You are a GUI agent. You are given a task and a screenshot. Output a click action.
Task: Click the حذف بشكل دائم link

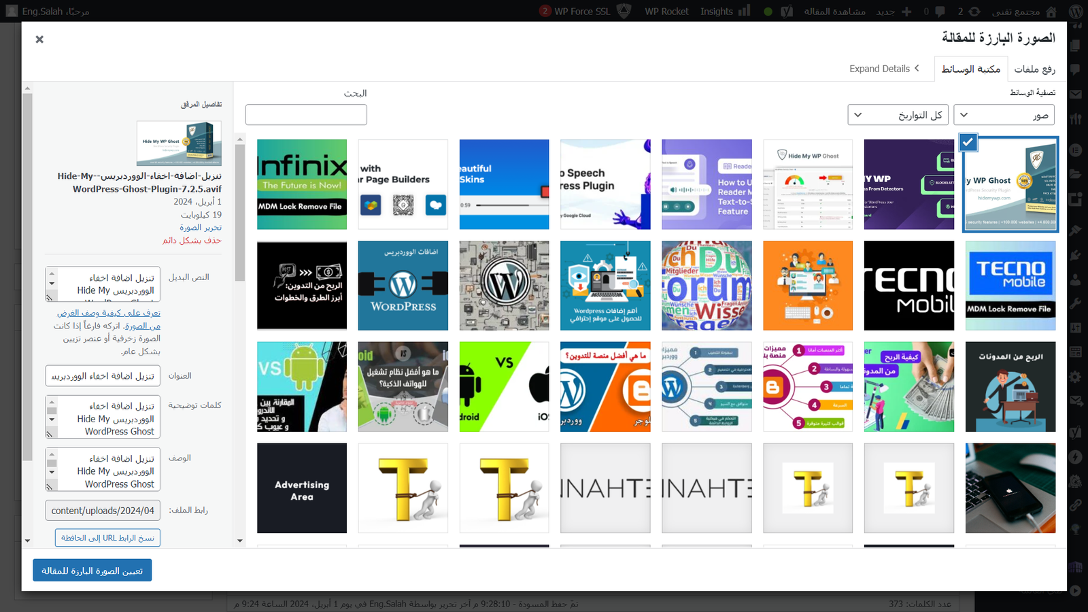tap(192, 240)
